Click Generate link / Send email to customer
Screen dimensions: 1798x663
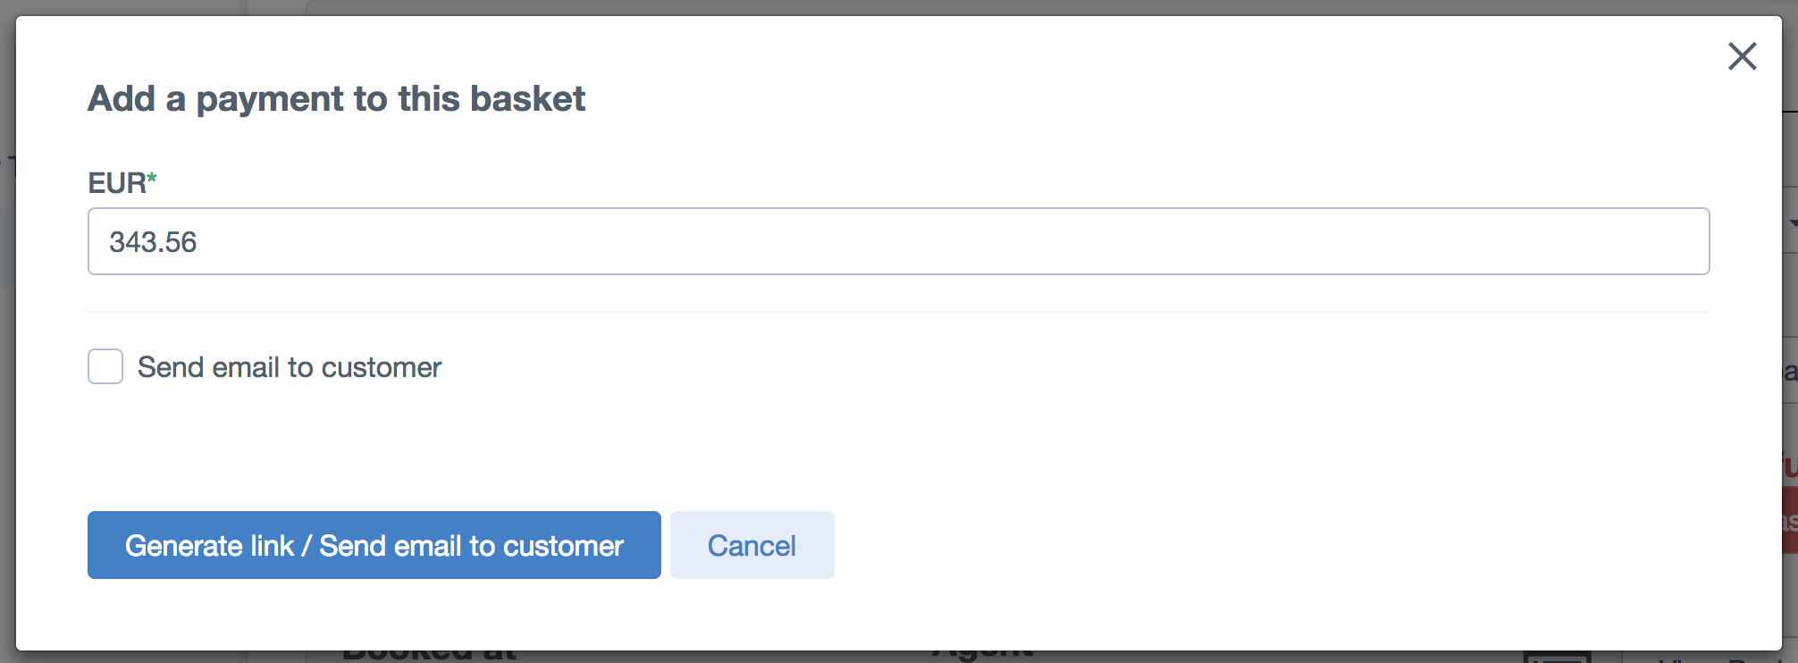coord(374,545)
